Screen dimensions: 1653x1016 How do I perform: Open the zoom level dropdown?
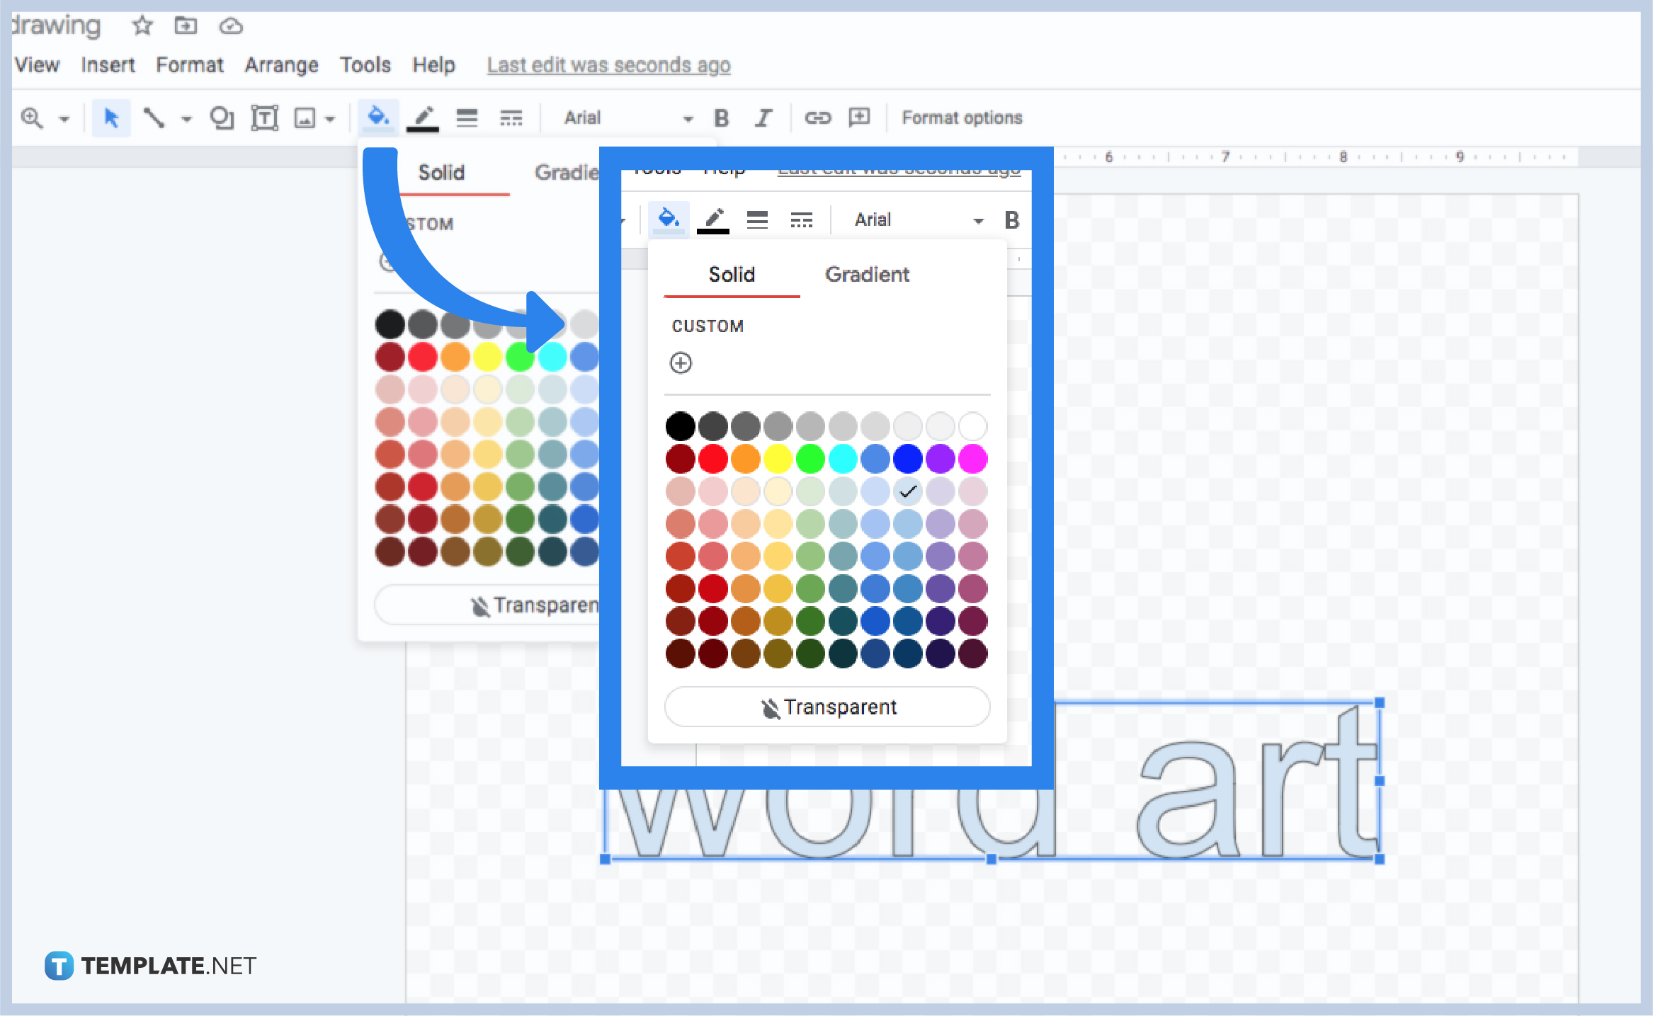click(x=64, y=118)
